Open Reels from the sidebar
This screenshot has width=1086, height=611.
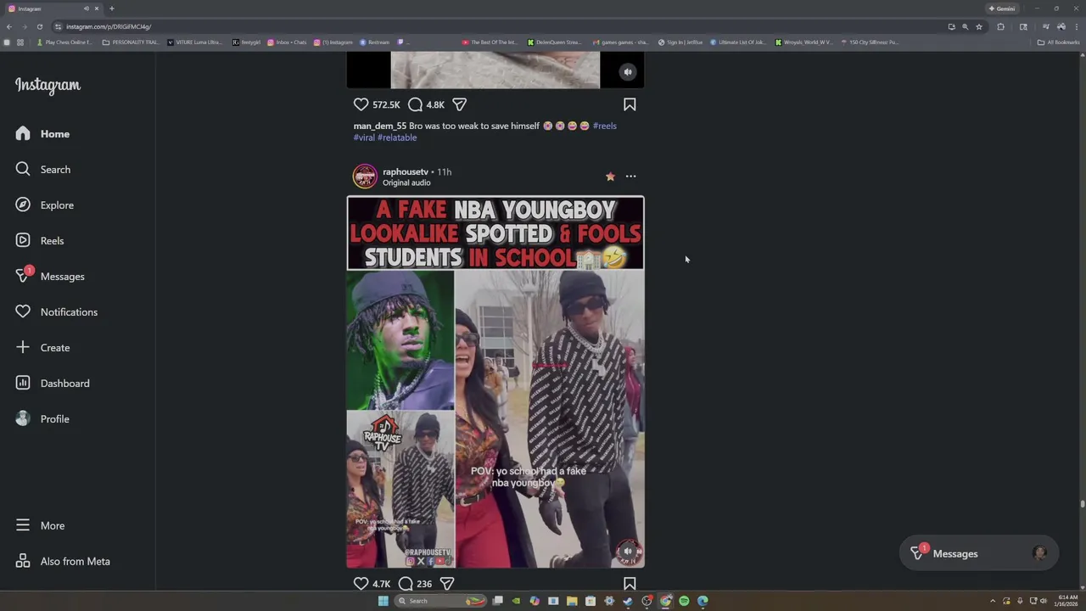[40, 241]
